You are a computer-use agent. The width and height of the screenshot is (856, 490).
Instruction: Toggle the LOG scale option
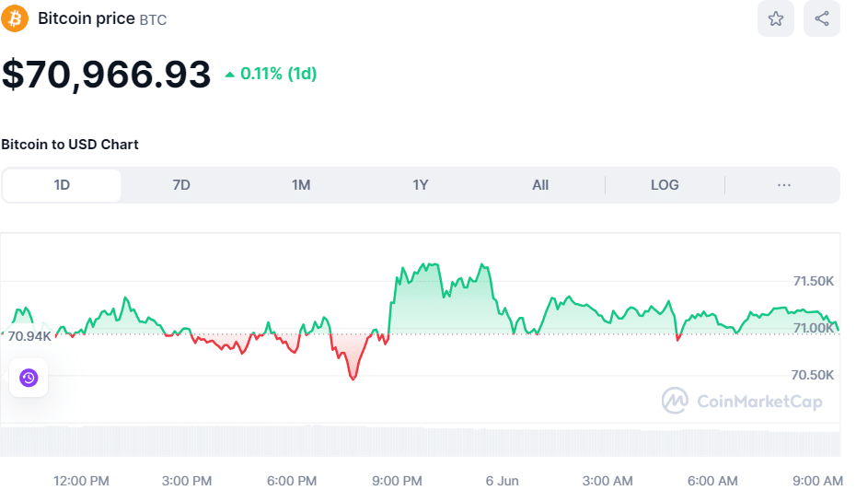(665, 185)
